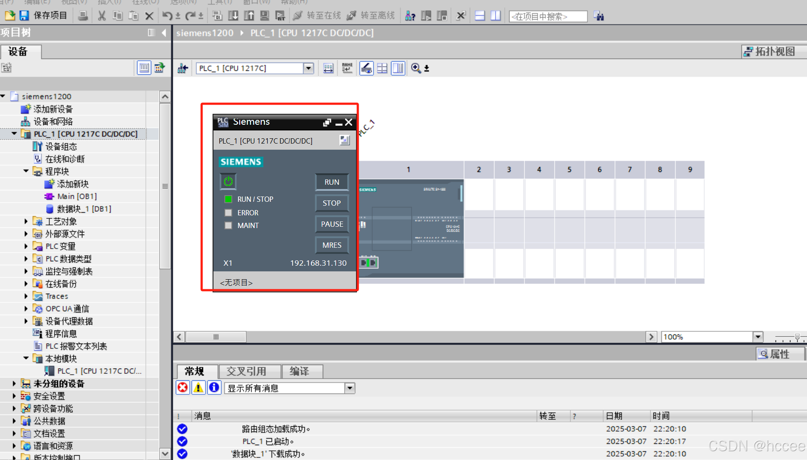Expand the 未分组的设备 node

14,383
